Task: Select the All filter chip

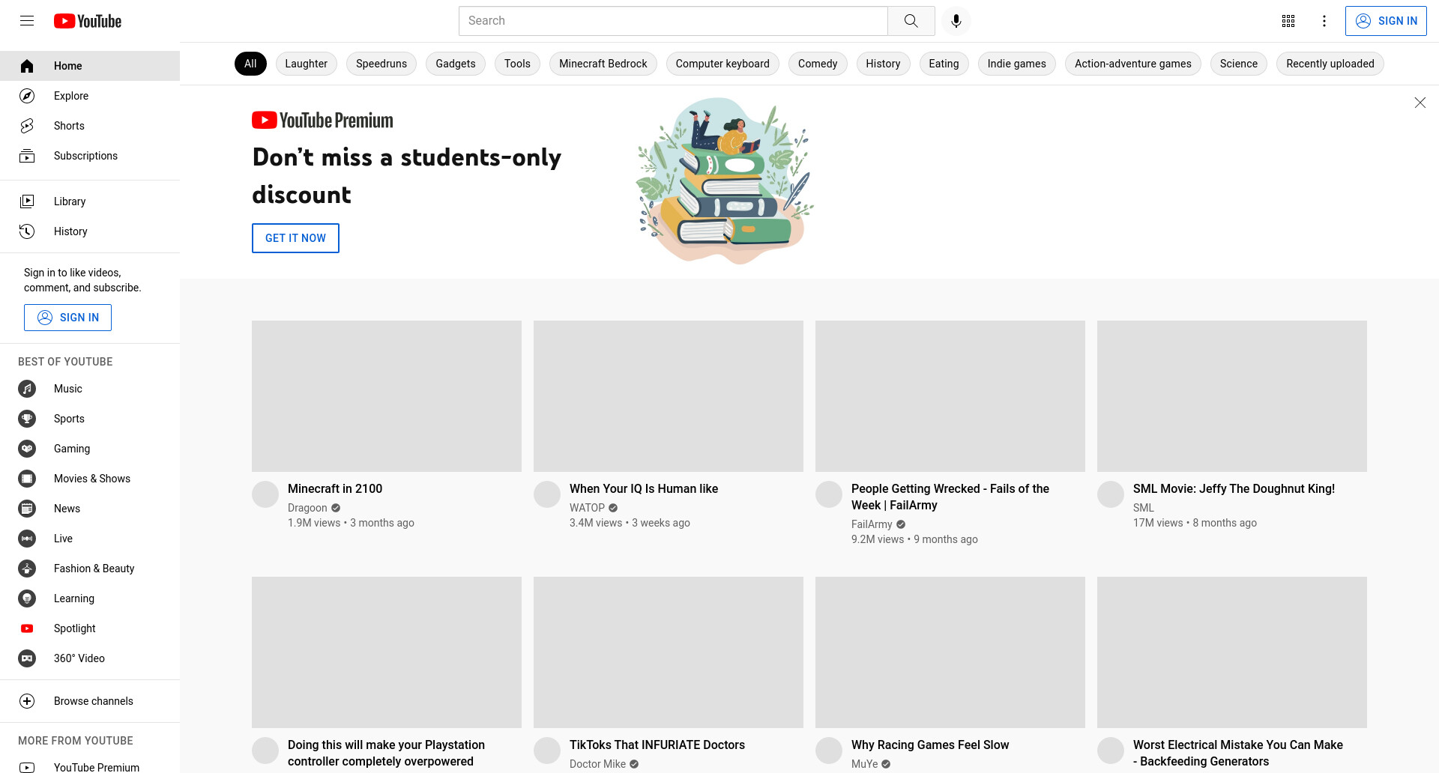Action: (250, 64)
